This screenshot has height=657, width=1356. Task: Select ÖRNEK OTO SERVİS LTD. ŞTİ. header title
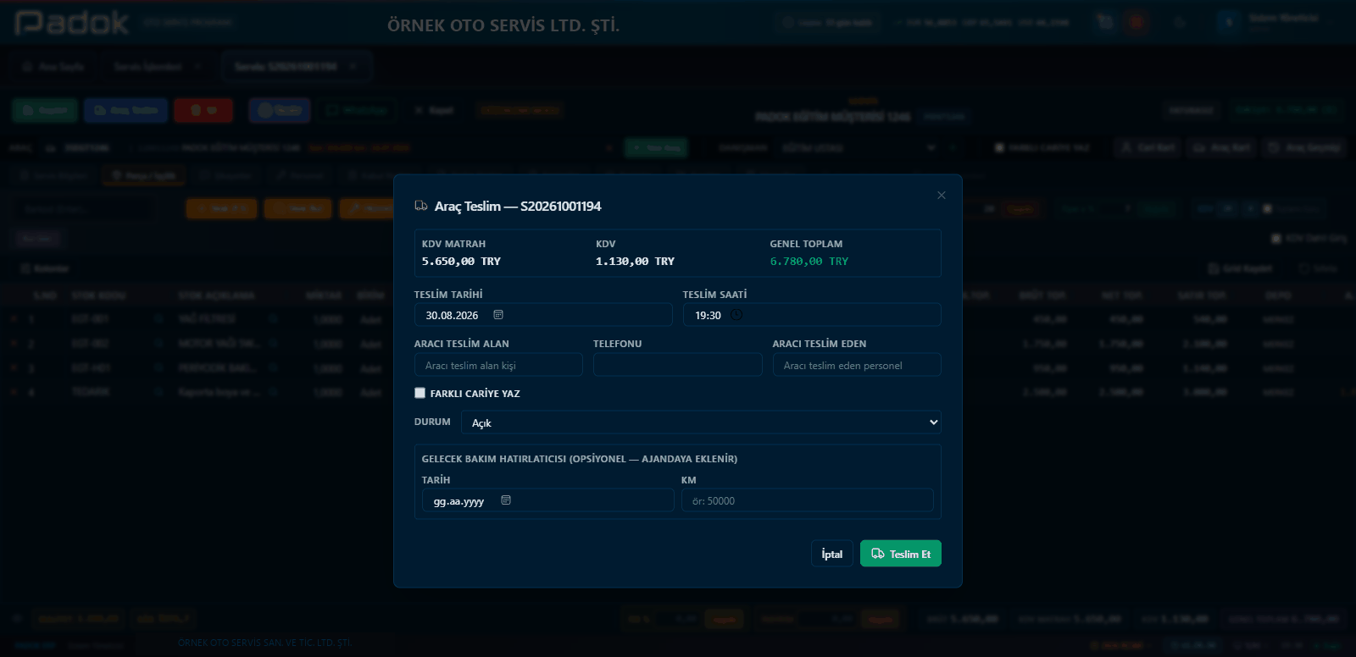(503, 25)
